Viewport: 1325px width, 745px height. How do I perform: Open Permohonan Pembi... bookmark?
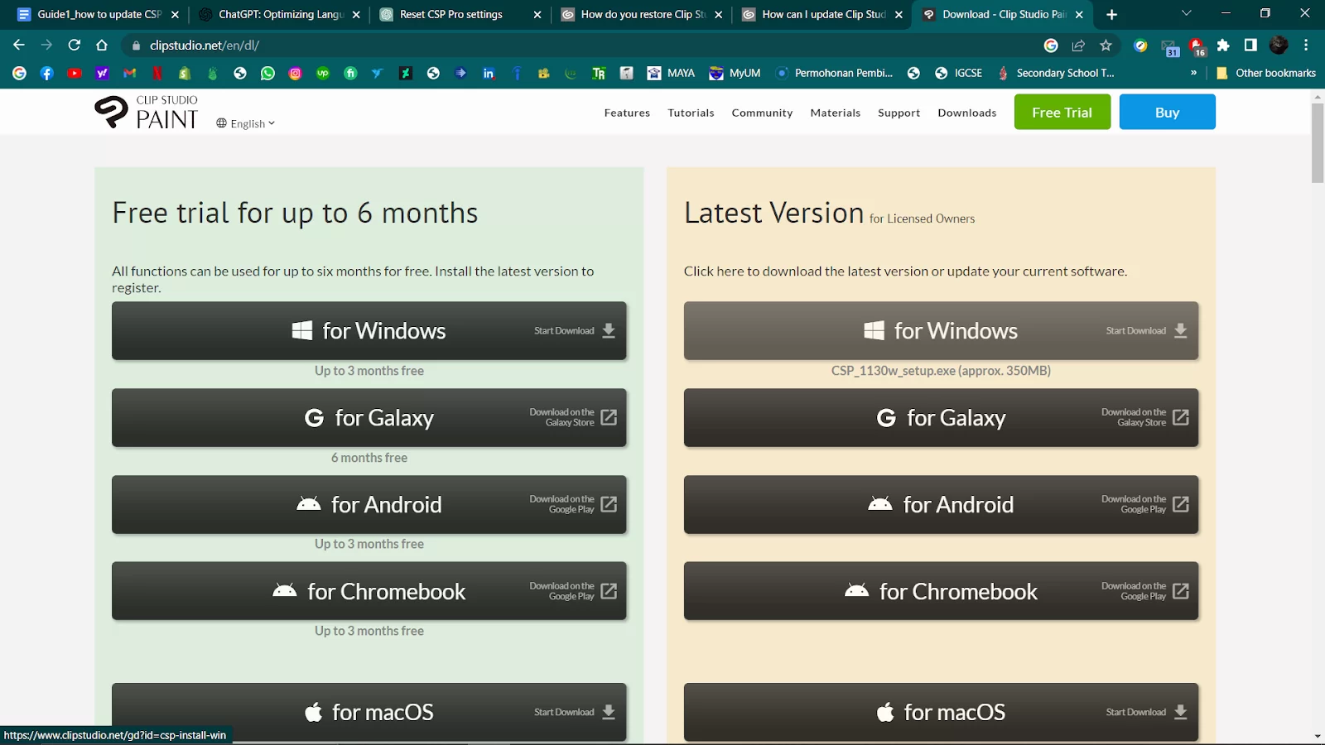pyautogui.click(x=834, y=73)
